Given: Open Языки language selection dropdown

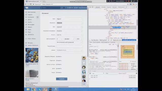Looking at the screenshot, I should [69, 50].
